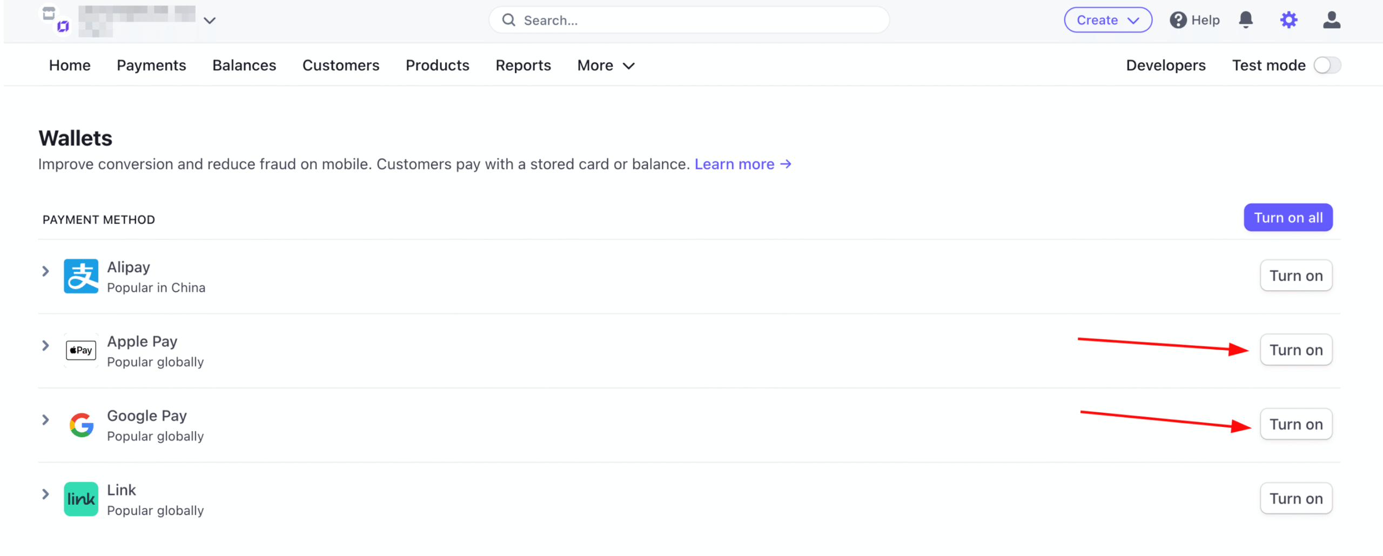Turn on Google Pay
This screenshot has height=556, width=1383.
click(1295, 424)
